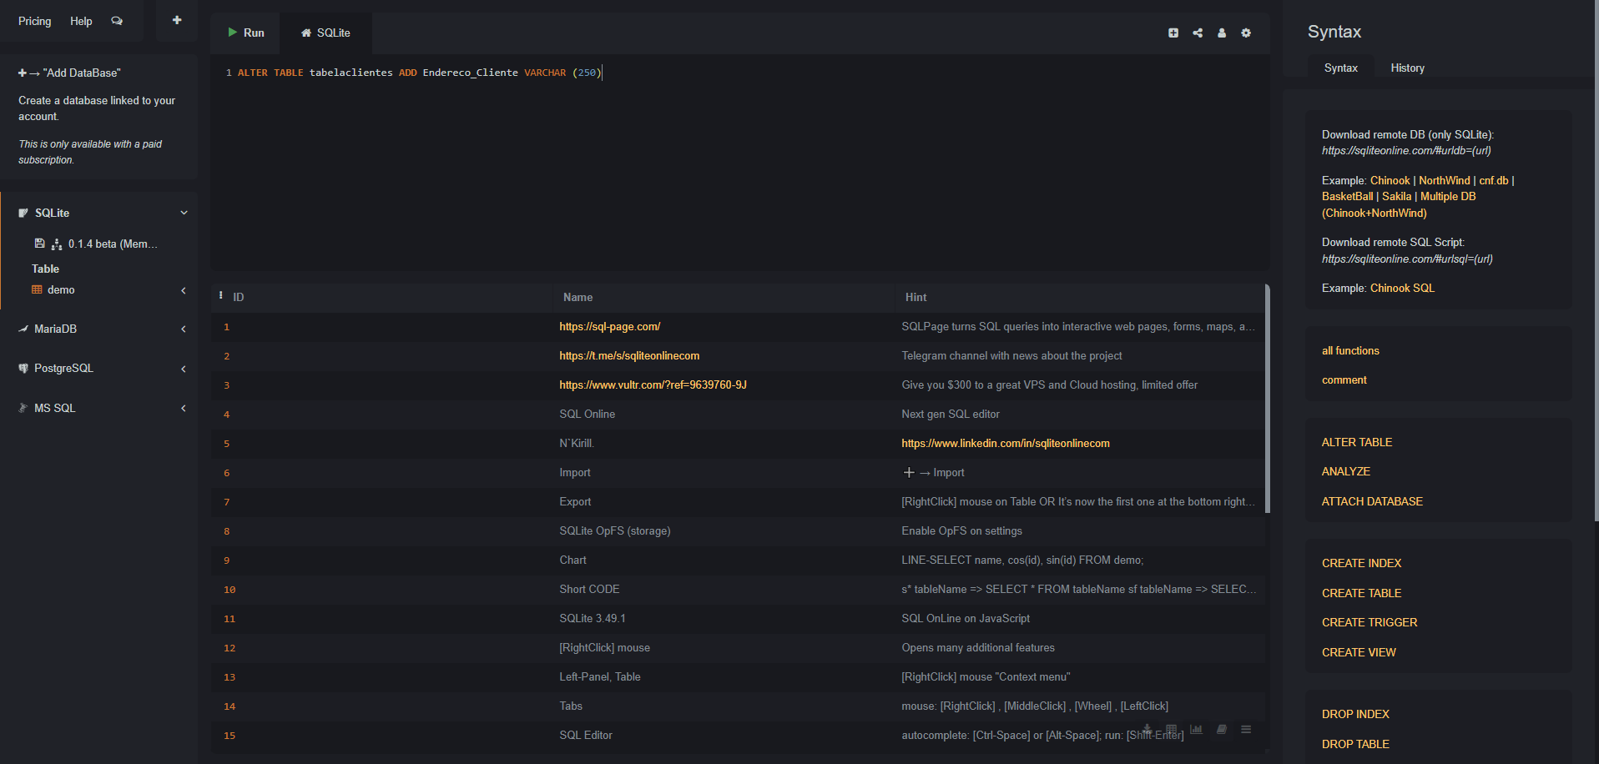This screenshot has height=764, width=1599.
Task: Switch to the Syntax tab
Action: [1340, 68]
